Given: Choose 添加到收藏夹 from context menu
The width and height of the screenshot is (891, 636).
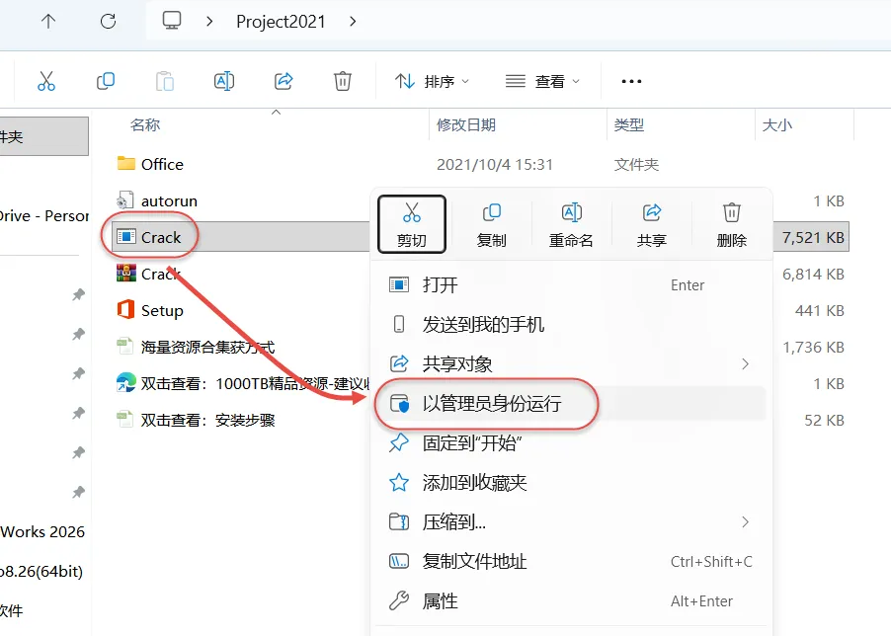Looking at the screenshot, I should point(571,483).
